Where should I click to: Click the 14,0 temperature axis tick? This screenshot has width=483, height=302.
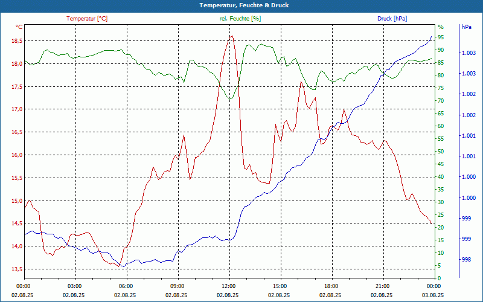tap(18, 246)
